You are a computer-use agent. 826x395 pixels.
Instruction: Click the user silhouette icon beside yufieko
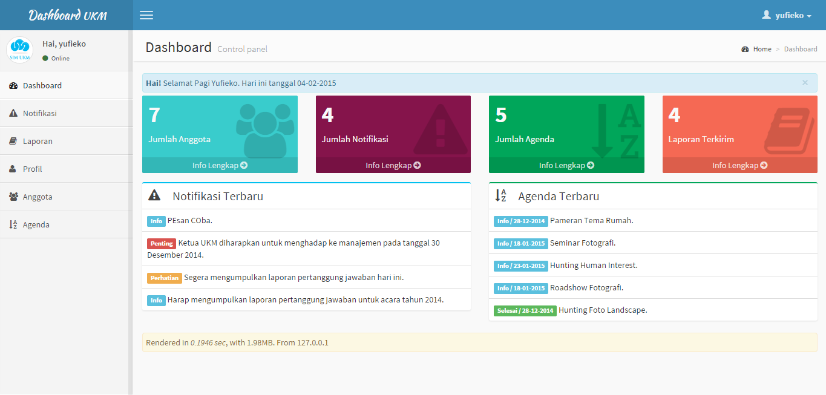pos(767,15)
